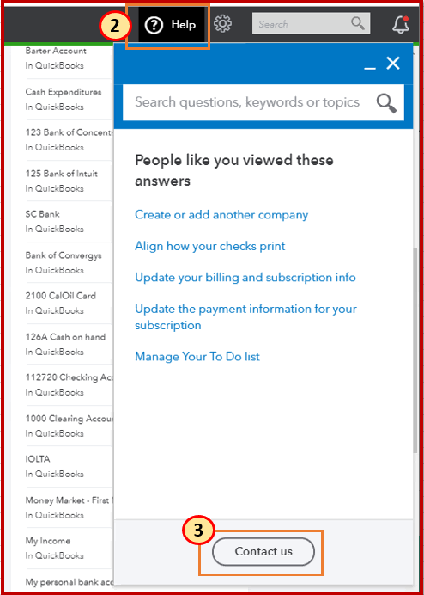Open Update your billing and subscription info
This screenshot has width=424, height=595.
point(245,278)
